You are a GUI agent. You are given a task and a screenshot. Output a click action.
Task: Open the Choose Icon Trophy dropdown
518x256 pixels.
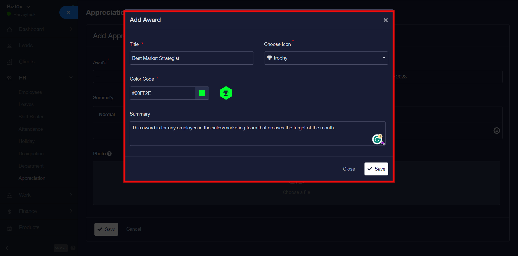326,58
